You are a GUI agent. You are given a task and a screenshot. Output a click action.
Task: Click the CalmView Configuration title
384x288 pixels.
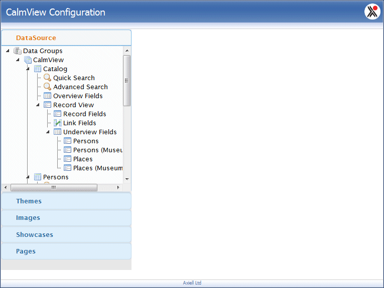tap(56, 12)
